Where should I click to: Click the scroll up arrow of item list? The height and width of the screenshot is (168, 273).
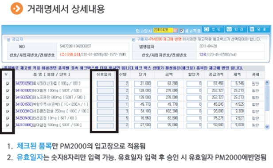[267, 82]
